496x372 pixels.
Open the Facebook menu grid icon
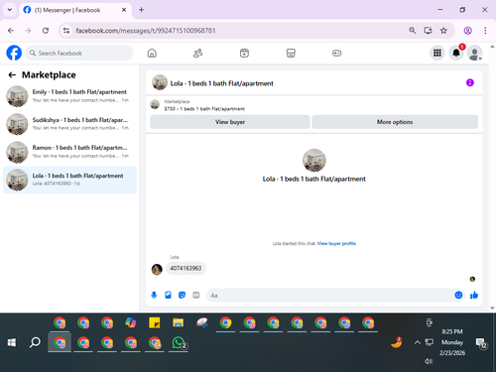tap(437, 53)
